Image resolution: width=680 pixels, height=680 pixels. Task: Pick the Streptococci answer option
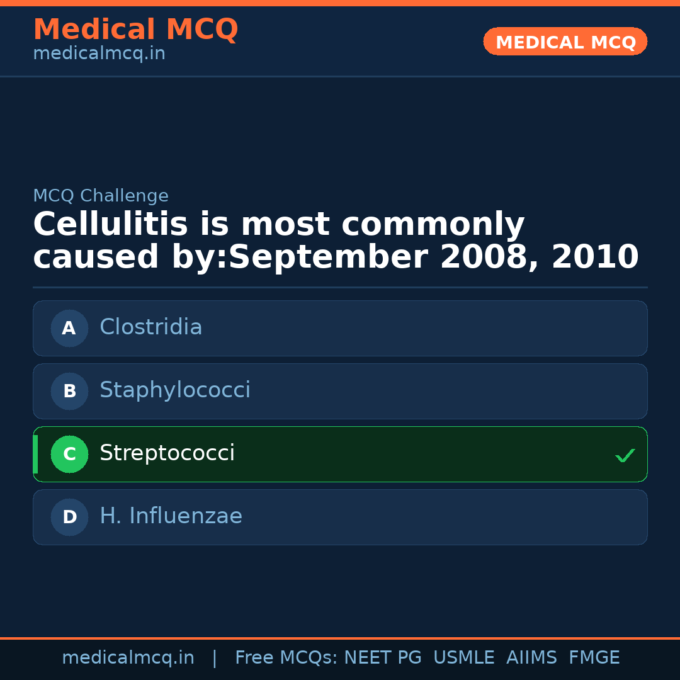point(340,454)
